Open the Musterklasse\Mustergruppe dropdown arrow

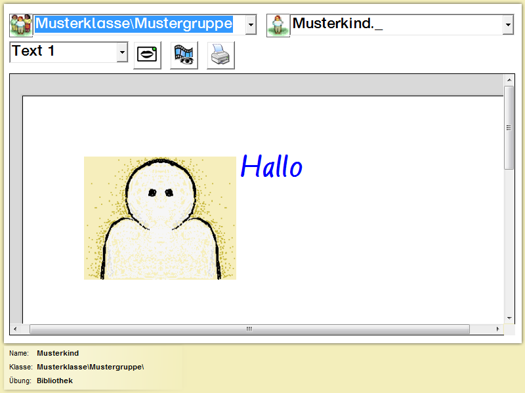click(250, 25)
